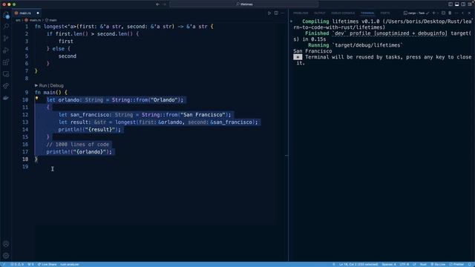
Task: Kill terminal with the trash icon
Action: tap(450, 13)
